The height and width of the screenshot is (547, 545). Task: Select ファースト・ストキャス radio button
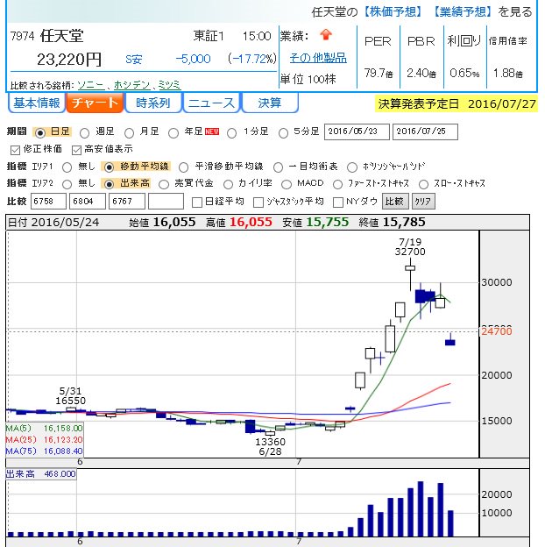[337, 184]
